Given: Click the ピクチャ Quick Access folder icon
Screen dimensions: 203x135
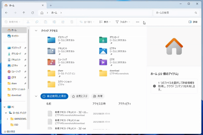Looking at the screenshot, I should [103, 51].
